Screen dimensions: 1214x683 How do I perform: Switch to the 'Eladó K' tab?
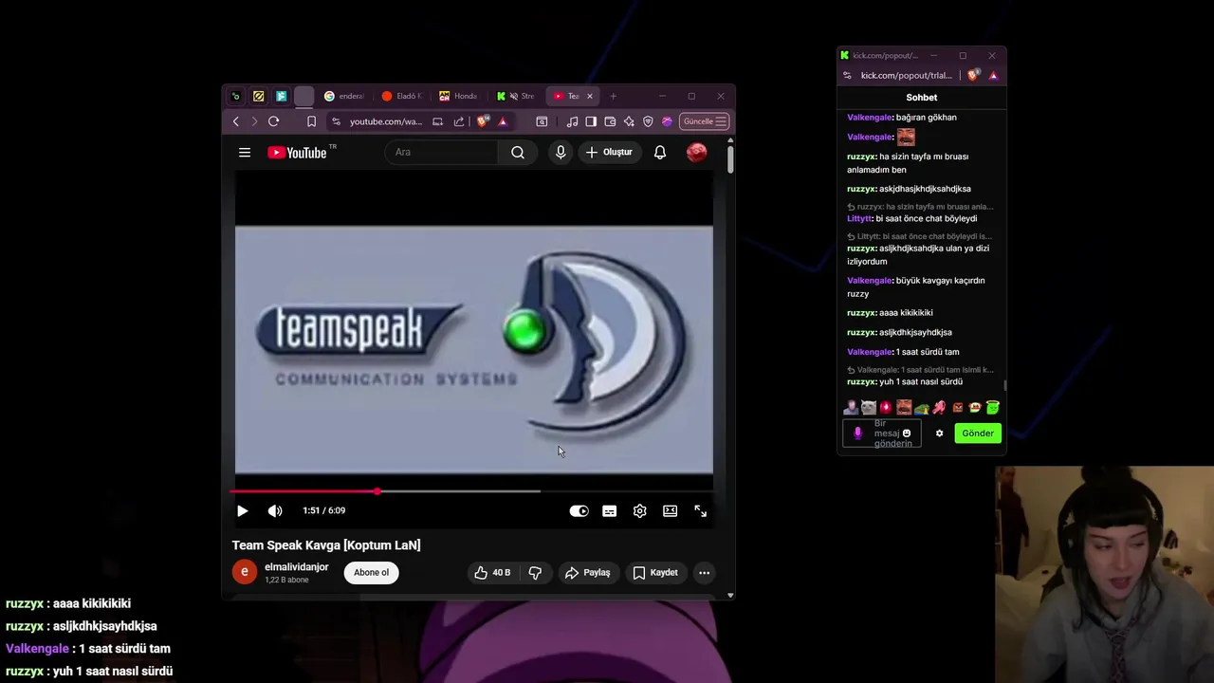point(402,96)
